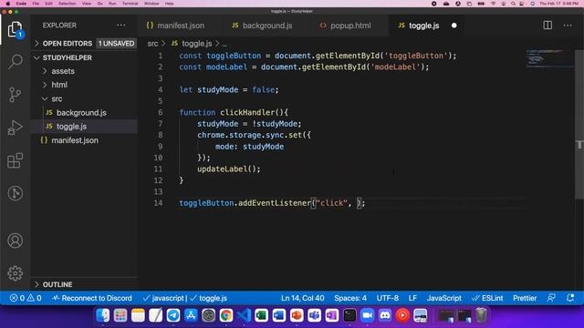Place cursor on line 4 studyMode declaration
The image size is (584, 328).
pos(229,89)
